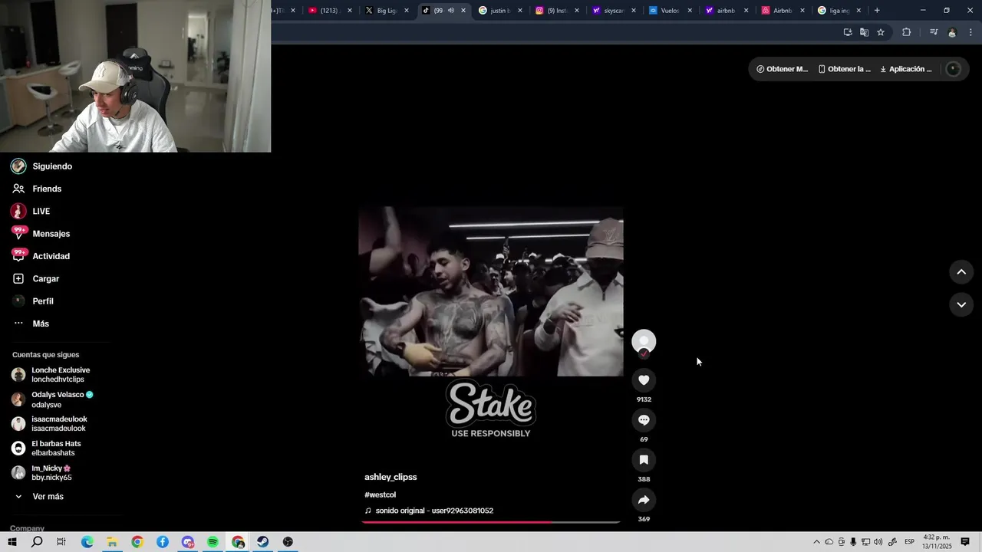Screen dimensions: 982x552
Task: Open sonido original - user92963081052 sound link
Action: click(434, 511)
